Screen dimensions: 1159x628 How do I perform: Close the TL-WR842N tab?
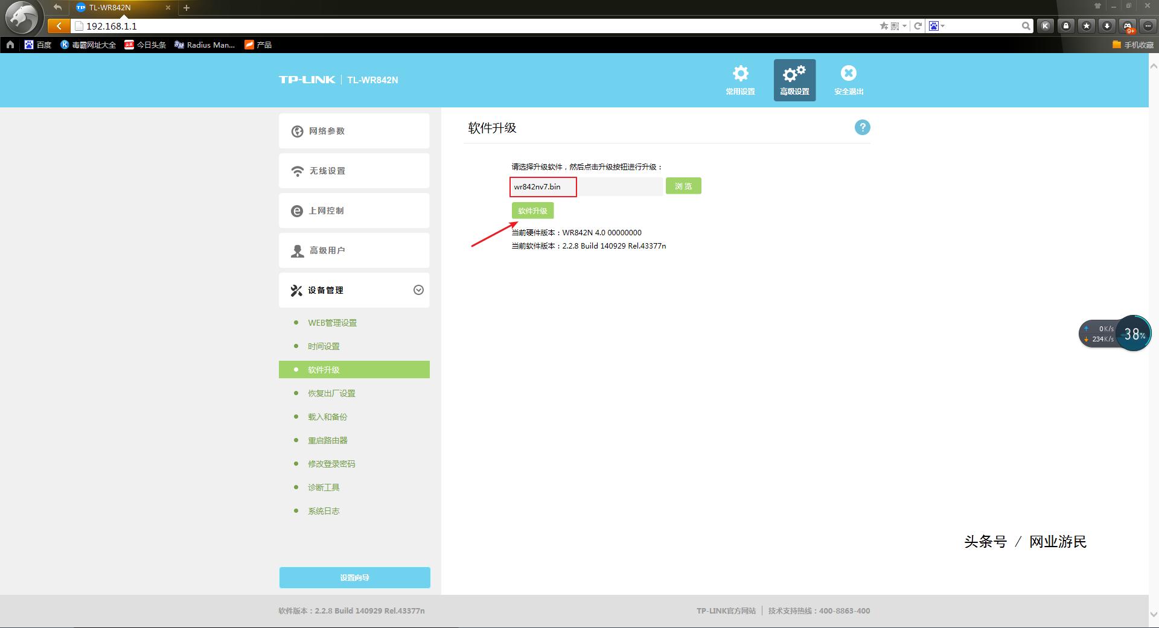coord(168,8)
